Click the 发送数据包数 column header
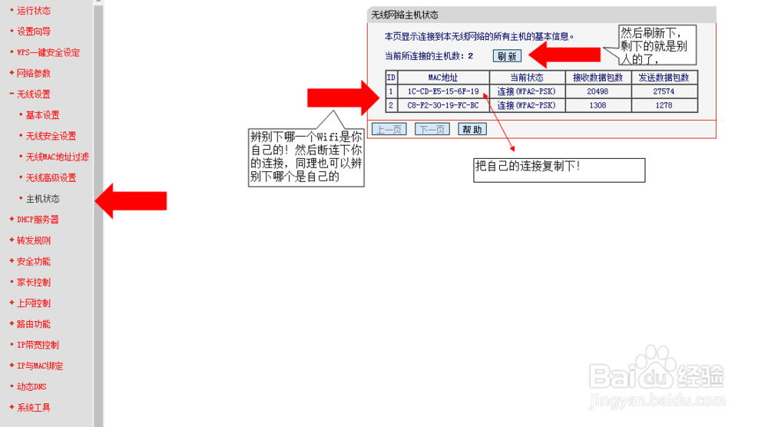Image resolution: width=768 pixels, height=427 pixels. point(664,78)
